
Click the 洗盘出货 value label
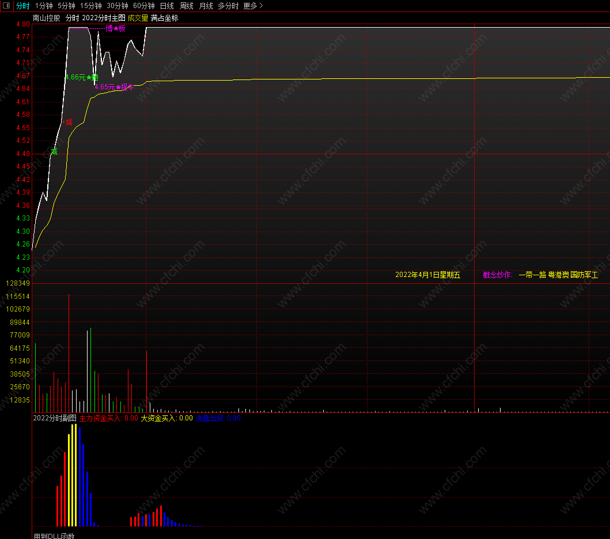coord(218,418)
